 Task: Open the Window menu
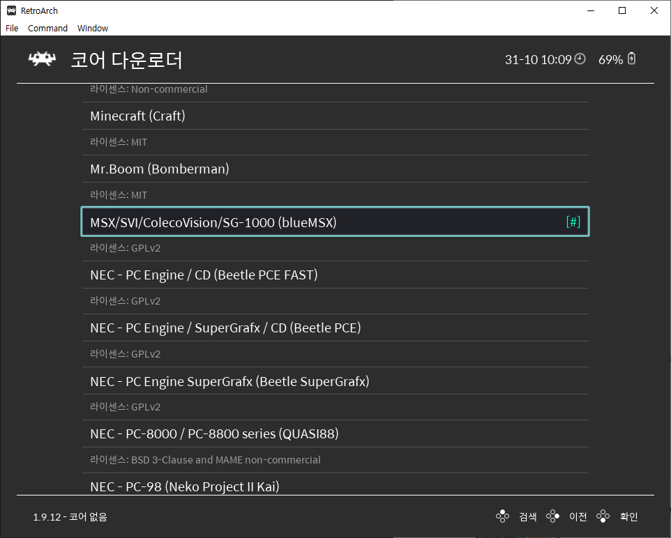(x=93, y=29)
